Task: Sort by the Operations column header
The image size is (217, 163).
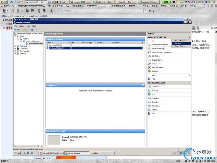Action: (127, 43)
